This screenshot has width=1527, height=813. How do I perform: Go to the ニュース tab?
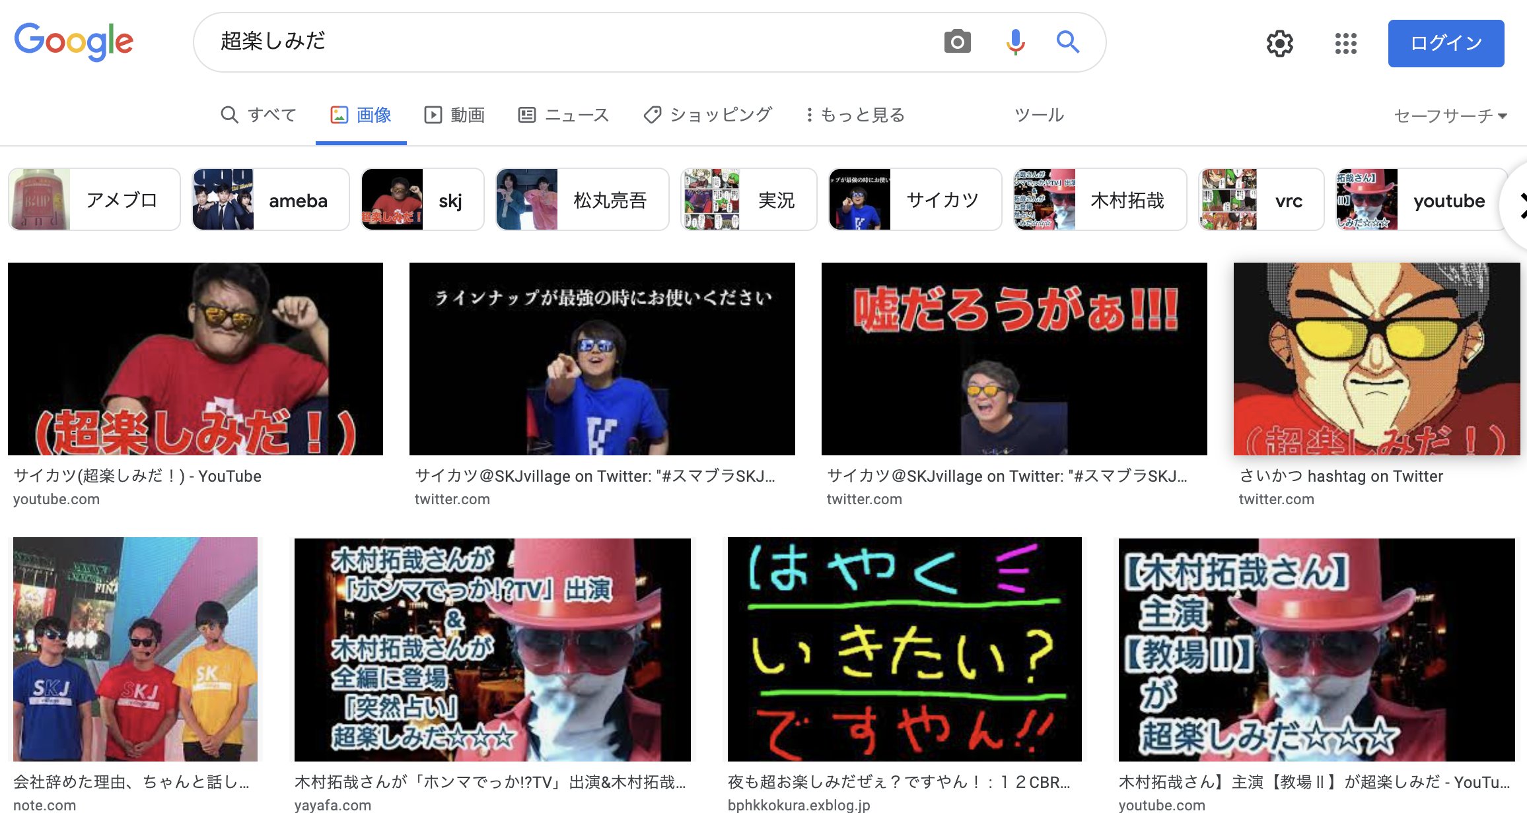563,115
